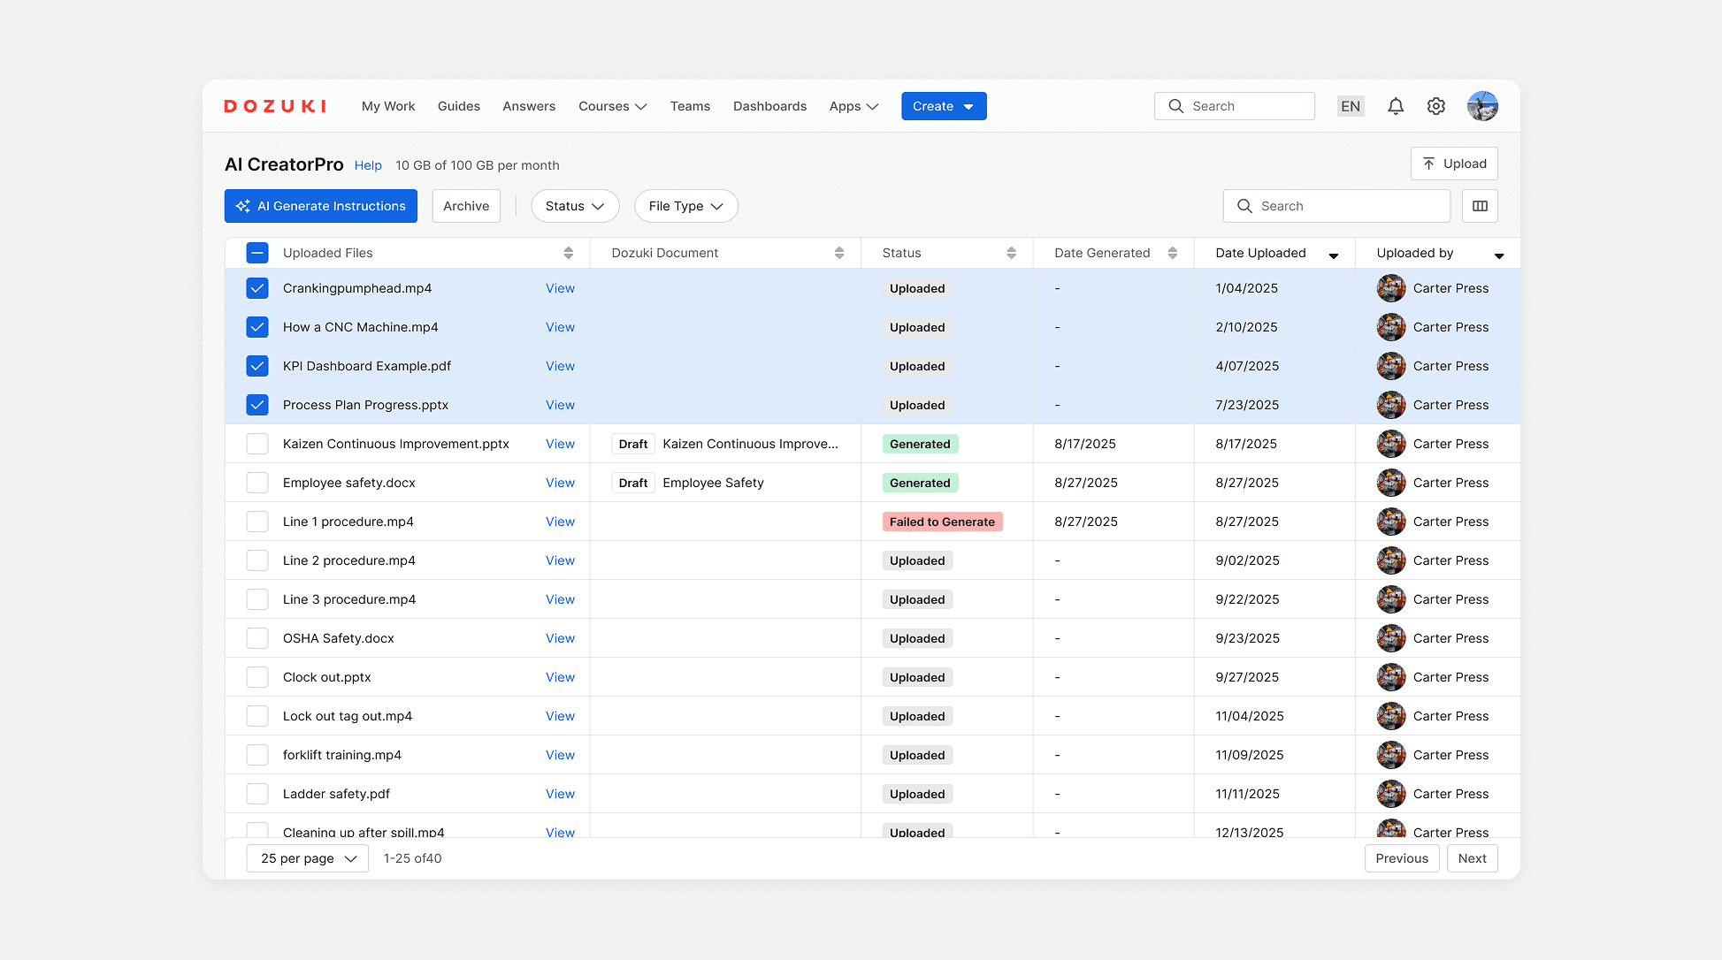Click Carter Press avatar in Line 3 procedure row
Viewport: 1722px width, 960px height.
(1391, 599)
